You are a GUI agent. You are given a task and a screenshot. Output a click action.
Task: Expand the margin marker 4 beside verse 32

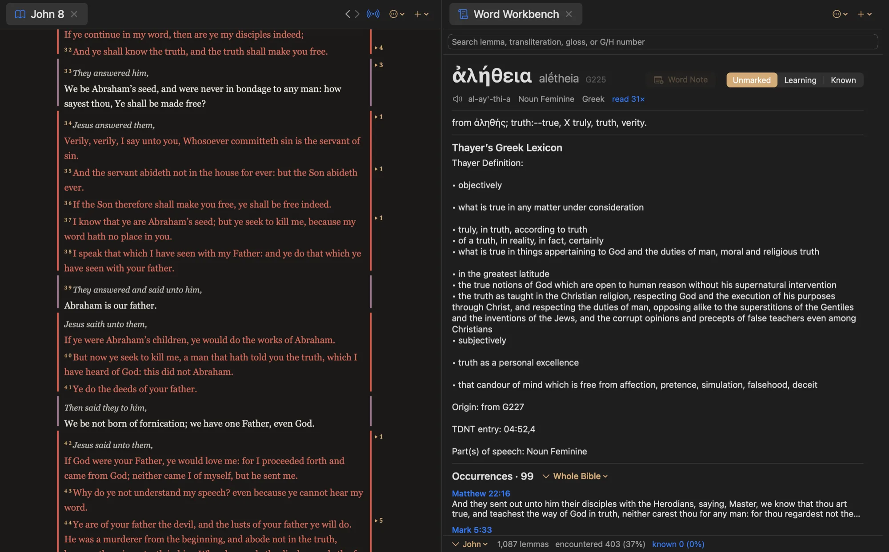click(x=379, y=48)
